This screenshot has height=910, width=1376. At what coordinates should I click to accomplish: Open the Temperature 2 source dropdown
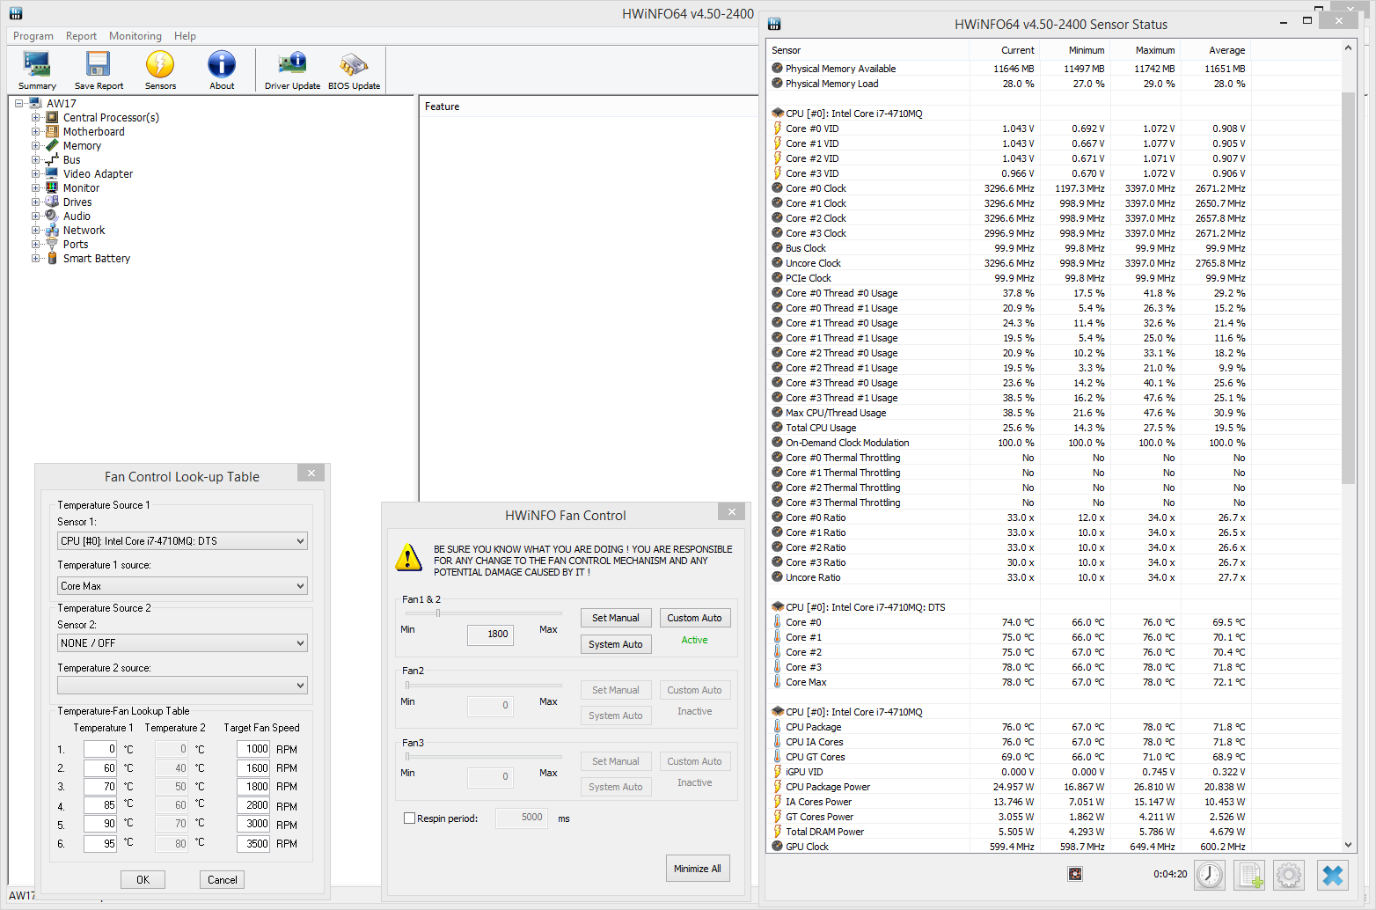pyautogui.click(x=183, y=686)
